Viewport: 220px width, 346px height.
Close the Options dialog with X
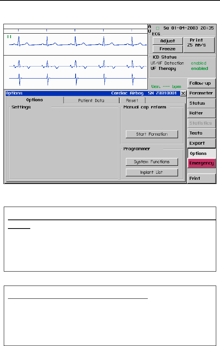click(x=183, y=93)
